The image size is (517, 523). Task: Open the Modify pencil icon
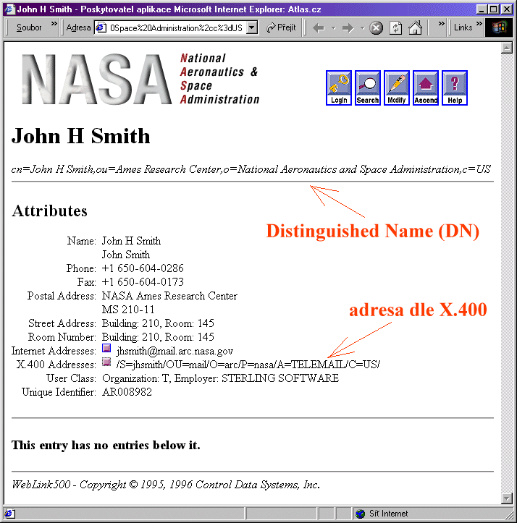[x=397, y=88]
